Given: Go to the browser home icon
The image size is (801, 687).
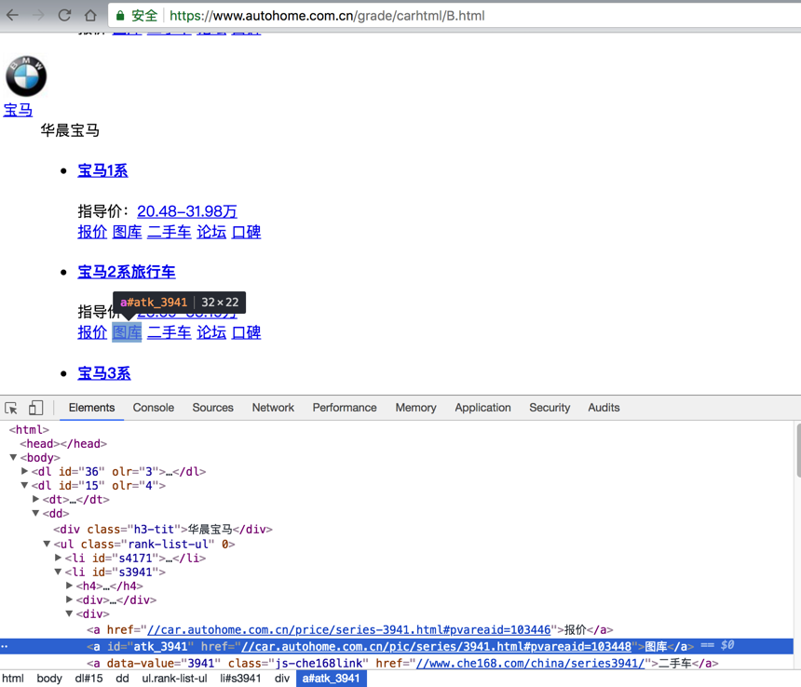Looking at the screenshot, I should (90, 15).
